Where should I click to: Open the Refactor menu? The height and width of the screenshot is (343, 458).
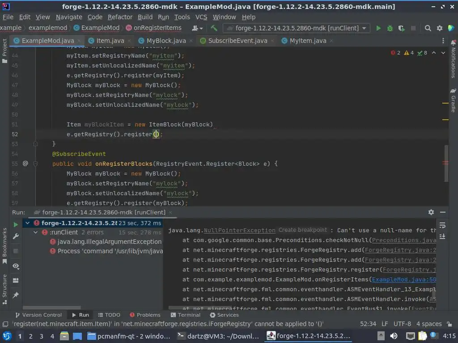[120, 17]
